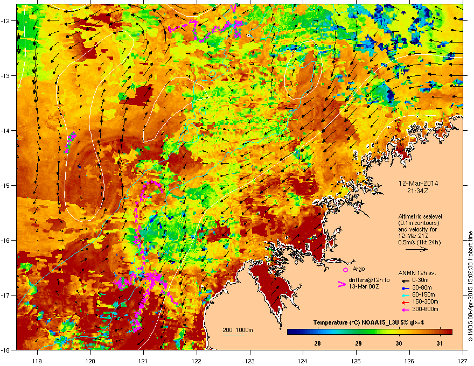Click the '0-30m' depth label
The height and width of the screenshot is (366, 474).
click(x=420, y=280)
